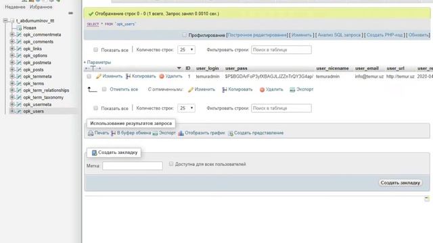Click the bookmark icon in Создать закладку legend
This screenshot has height=243, width=433.
tap(94, 153)
